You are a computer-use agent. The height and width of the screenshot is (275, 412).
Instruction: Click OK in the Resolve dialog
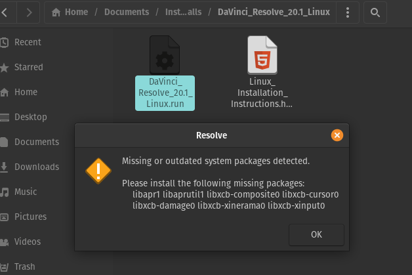click(316, 234)
